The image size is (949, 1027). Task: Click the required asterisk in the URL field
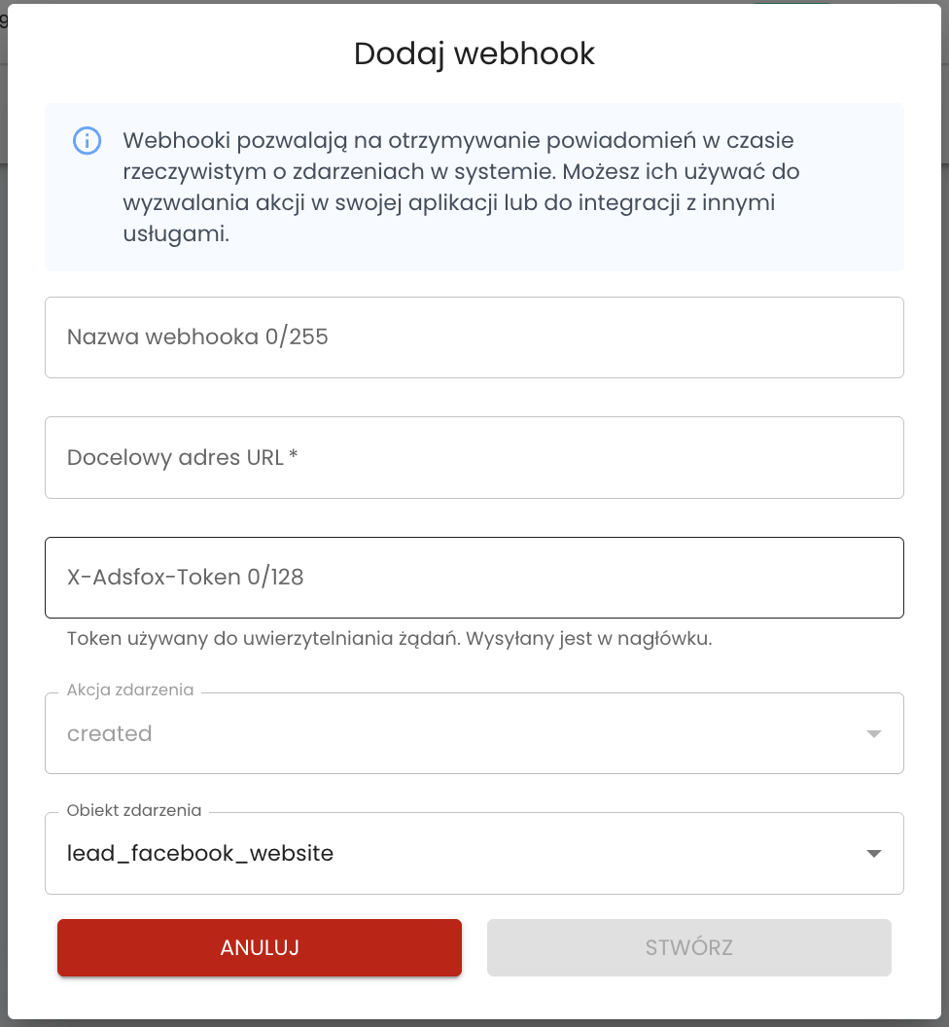(293, 456)
